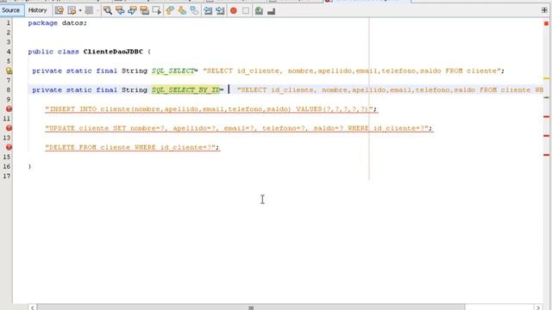Click the SELECT query string on line 6
This screenshot has width=552, height=310.
point(351,71)
